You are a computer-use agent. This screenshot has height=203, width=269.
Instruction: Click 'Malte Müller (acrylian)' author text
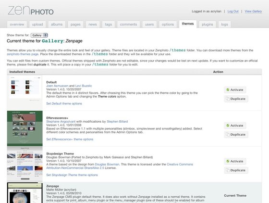pyautogui.click(x=61, y=190)
